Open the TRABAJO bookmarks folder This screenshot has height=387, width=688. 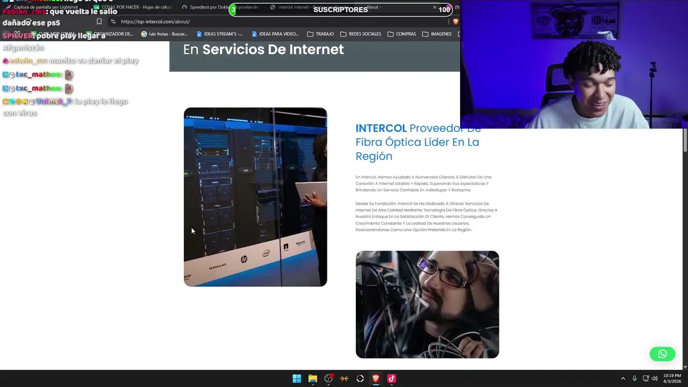pyautogui.click(x=320, y=34)
